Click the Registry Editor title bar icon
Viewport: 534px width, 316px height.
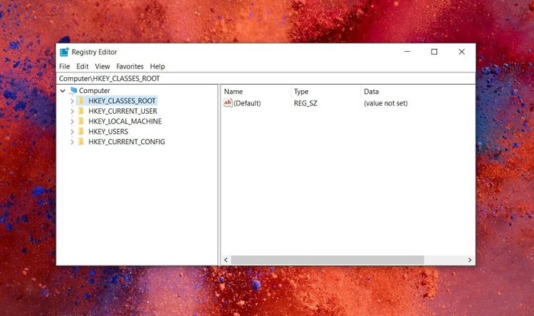[x=64, y=52]
